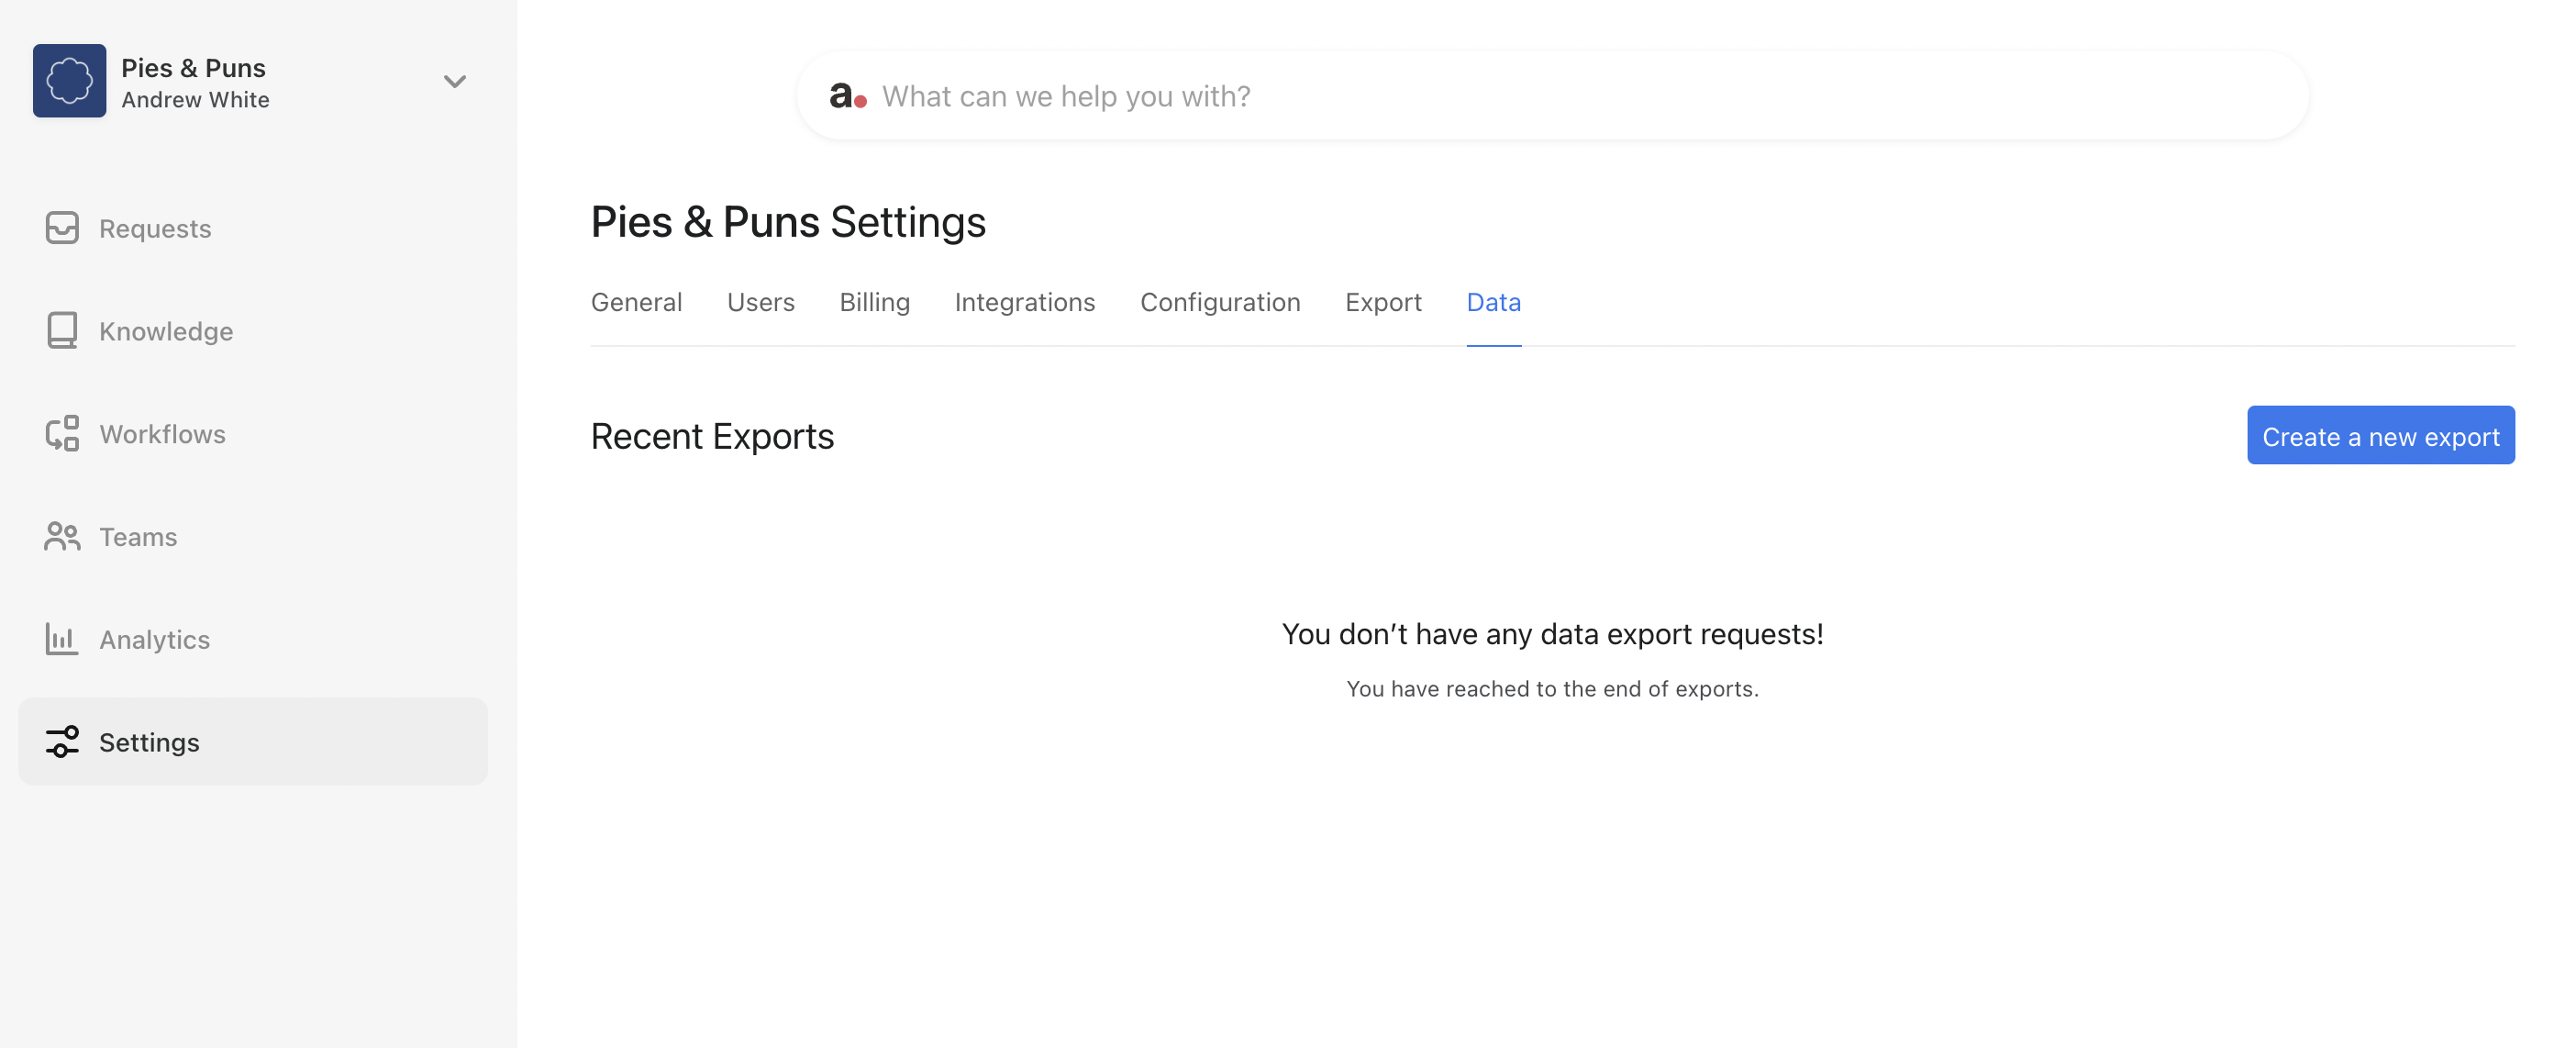Switch to the Billing tab

click(x=875, y=302)
